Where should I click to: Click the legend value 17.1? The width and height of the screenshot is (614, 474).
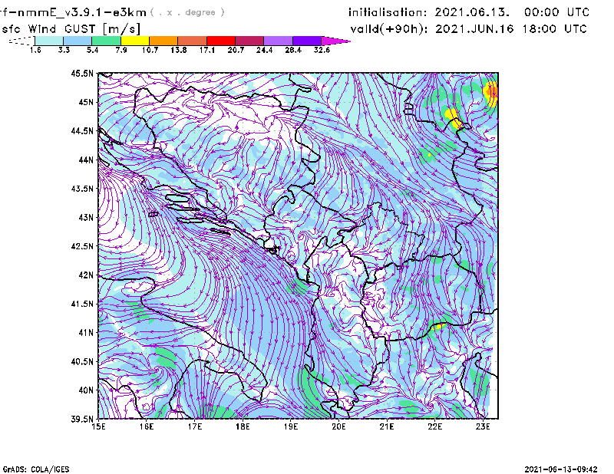(x=207, y=50)
